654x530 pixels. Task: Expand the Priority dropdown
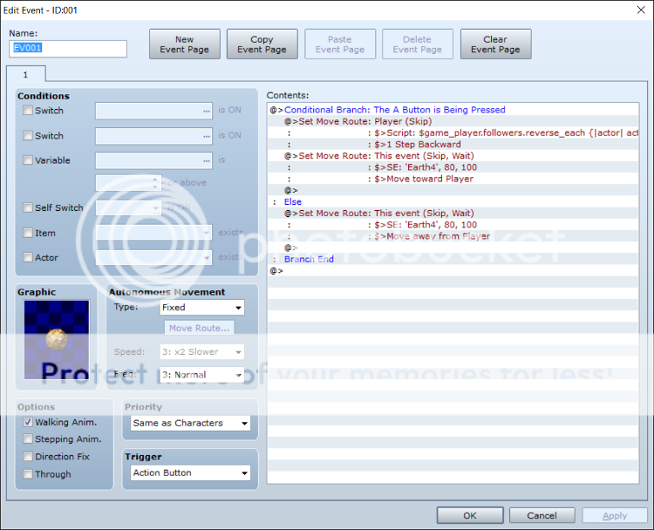tap(190, 423)
